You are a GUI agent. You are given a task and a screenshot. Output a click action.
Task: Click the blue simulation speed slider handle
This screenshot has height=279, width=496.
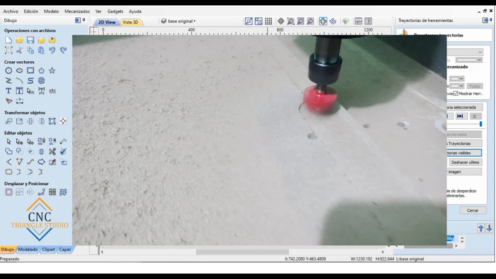(x=481, y=124)
